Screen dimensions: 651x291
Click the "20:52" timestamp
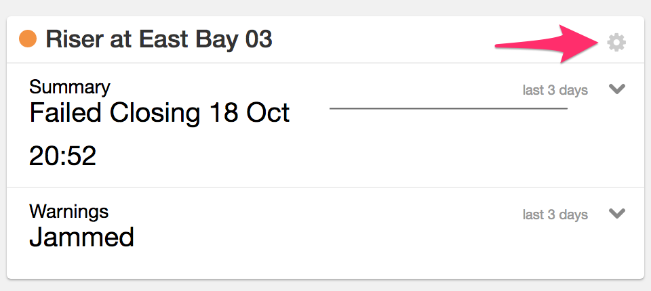[62, 156]
